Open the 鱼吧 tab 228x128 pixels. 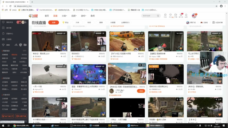(92, 16)
